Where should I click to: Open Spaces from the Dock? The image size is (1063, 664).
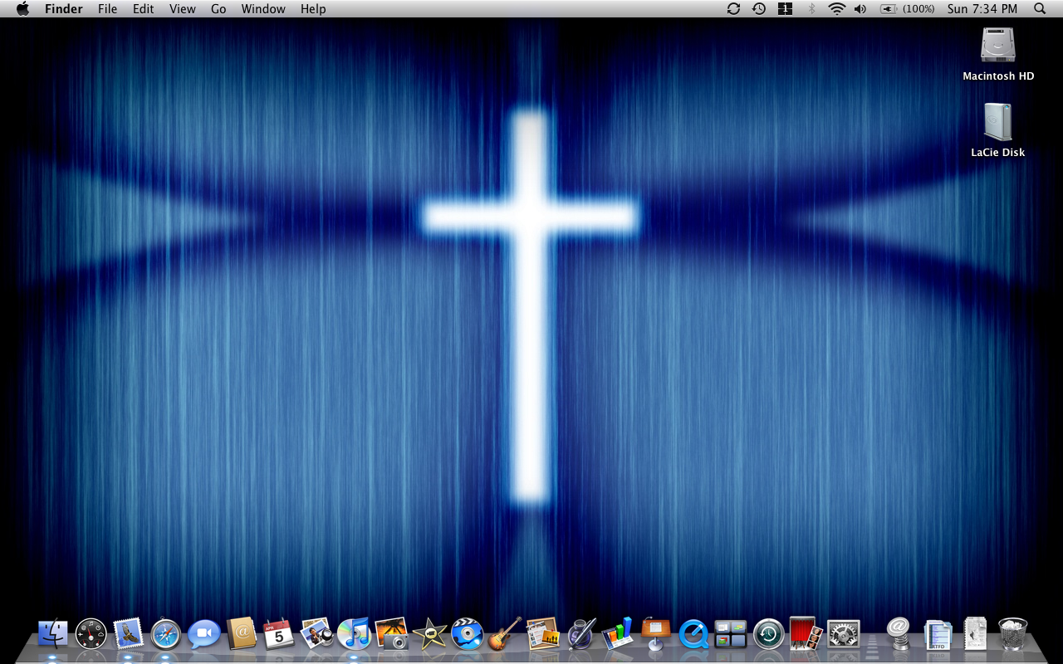(x=730, y=635)
